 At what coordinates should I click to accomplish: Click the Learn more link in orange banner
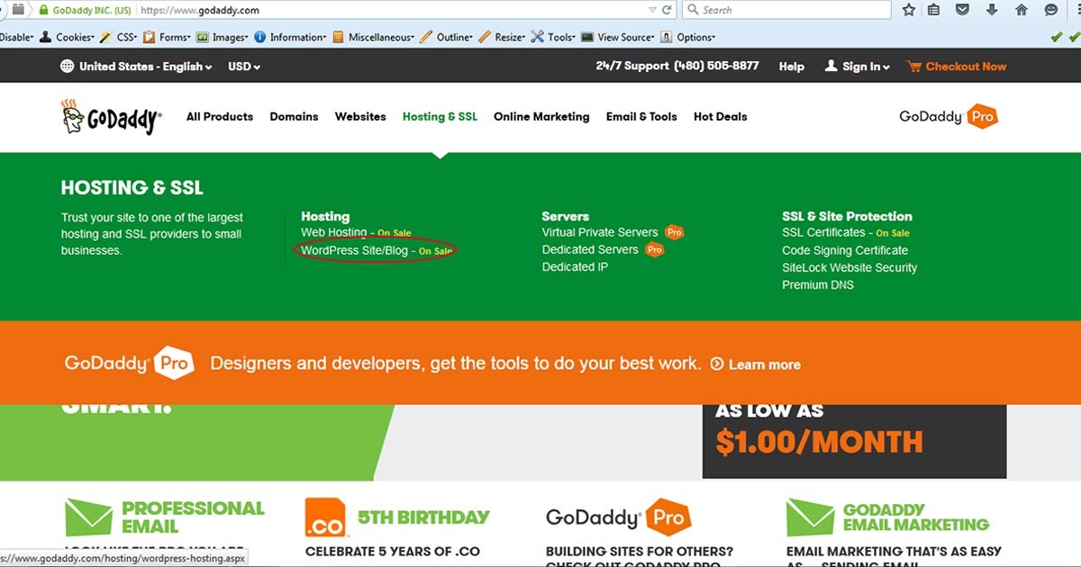coord(765,364)
